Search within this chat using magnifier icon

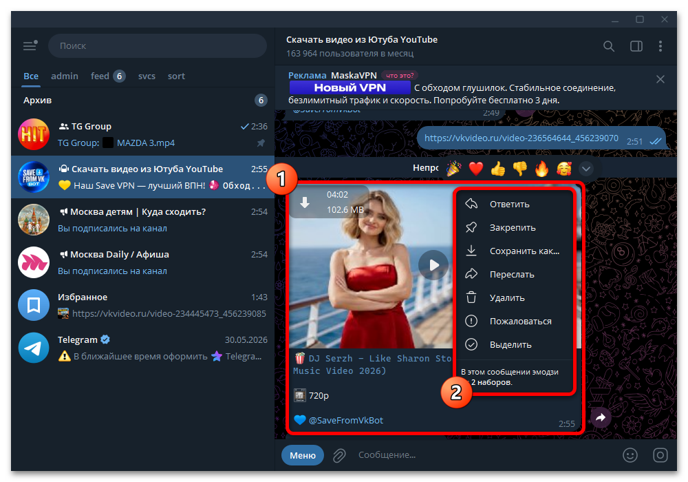609,46
